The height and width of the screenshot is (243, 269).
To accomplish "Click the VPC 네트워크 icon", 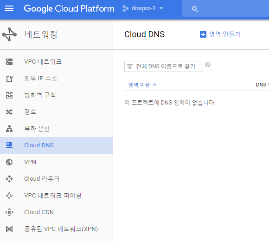I will [x=9, y=62].
